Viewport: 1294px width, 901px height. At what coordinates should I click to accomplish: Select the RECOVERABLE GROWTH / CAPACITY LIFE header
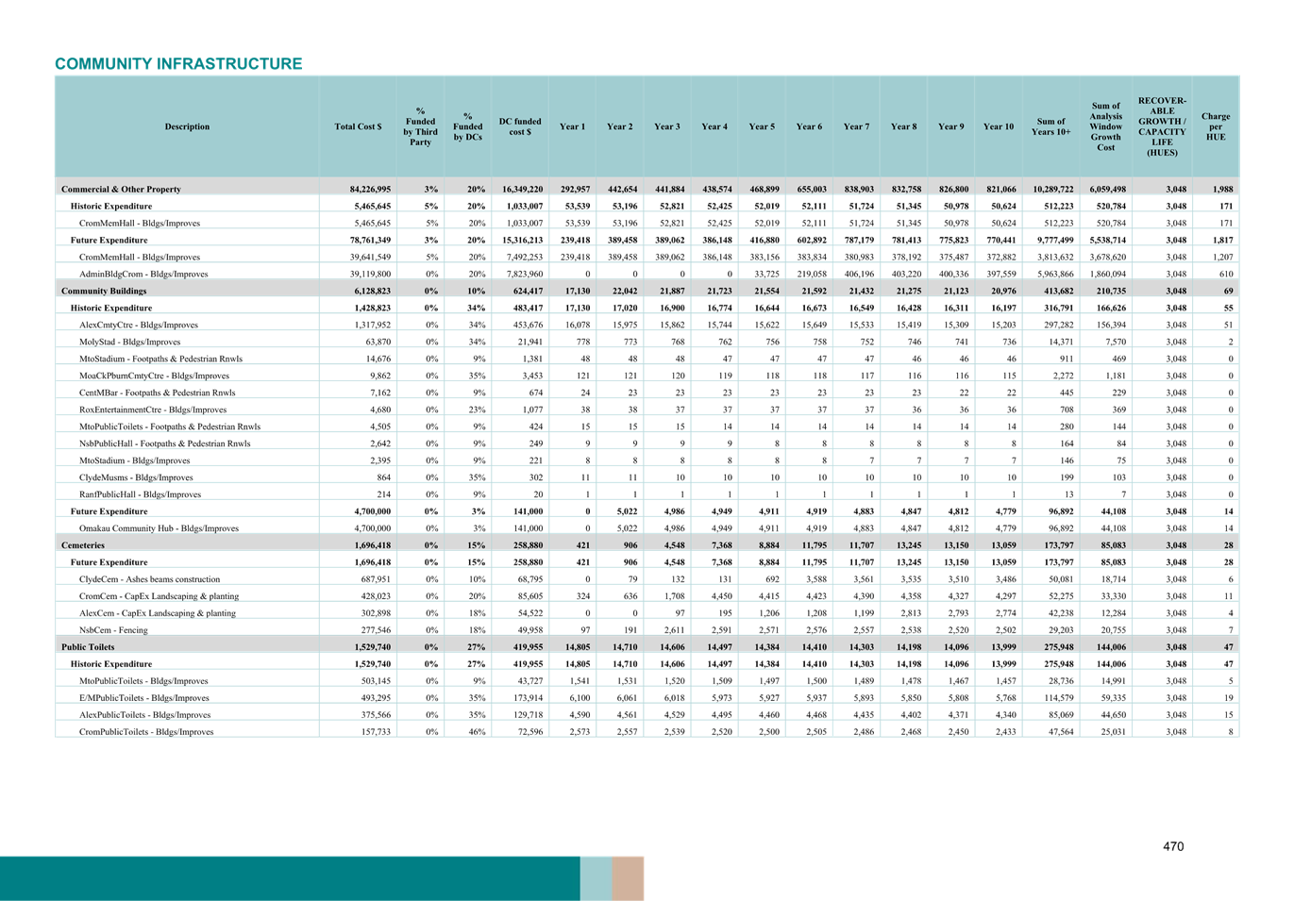[1164, 125]
